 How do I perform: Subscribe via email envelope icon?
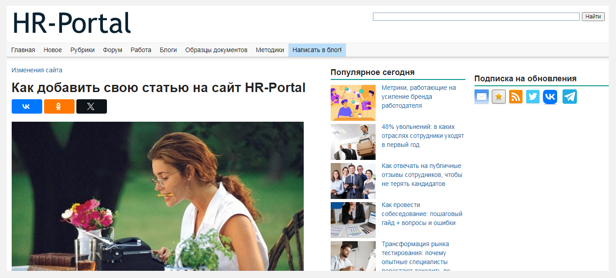coord(482,97)
